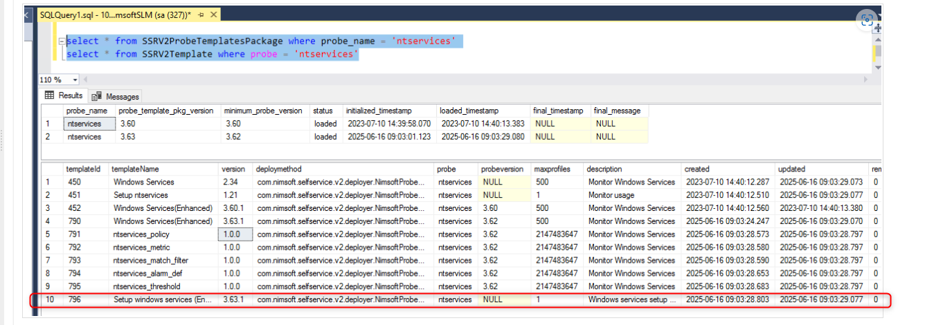The height and width of the screenshot is (325, 925).
Task: Click the Messages tab icon
Action: tap(96, 96)
